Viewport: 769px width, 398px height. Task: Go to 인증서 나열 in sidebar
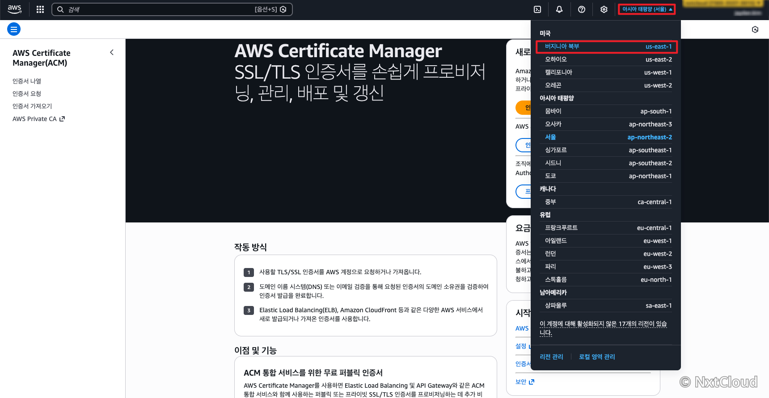27,81
